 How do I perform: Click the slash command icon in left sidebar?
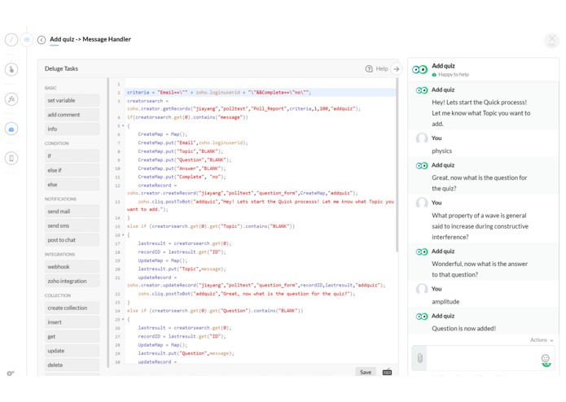pyautogui.click(x=11, y=40)
